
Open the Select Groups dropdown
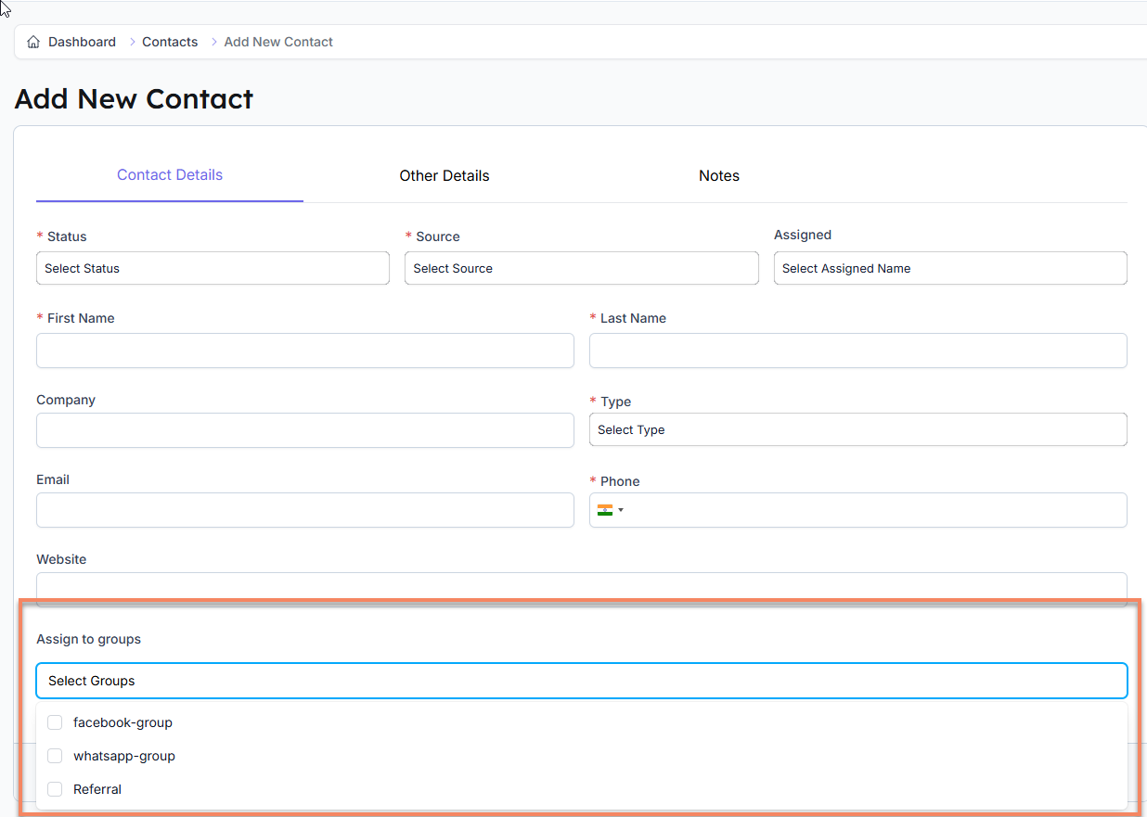(581, 680)
